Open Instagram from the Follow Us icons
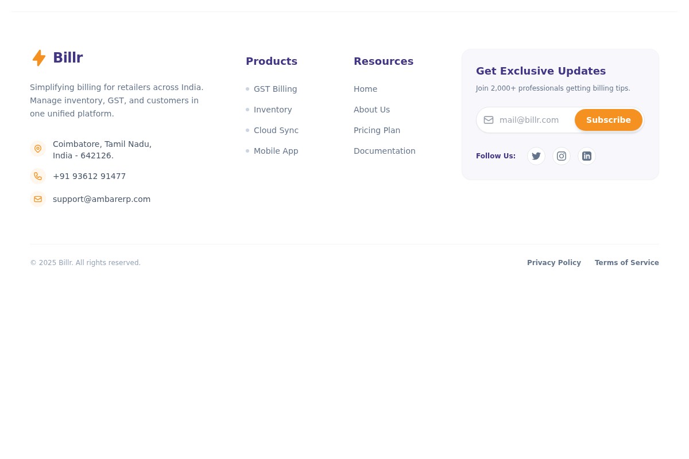 point(562,156)
